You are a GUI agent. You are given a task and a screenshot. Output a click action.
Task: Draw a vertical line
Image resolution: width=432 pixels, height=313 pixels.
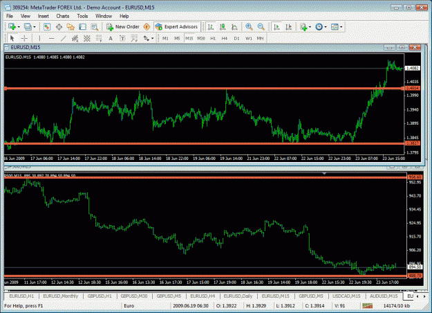[39, 38]
